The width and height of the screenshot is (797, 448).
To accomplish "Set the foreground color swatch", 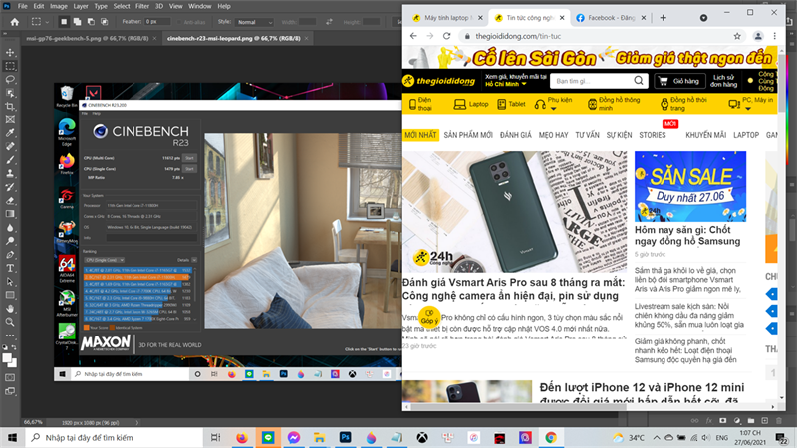I will pyautogui.click(x=7, y=358).
